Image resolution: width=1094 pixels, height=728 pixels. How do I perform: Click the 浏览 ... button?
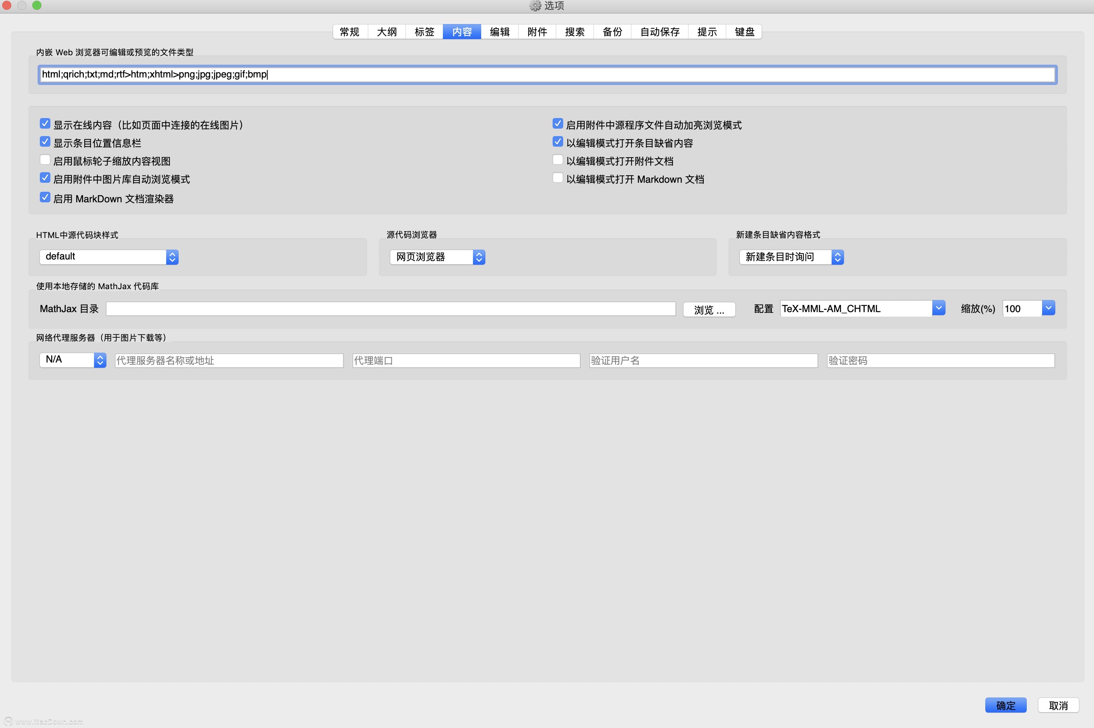(709, 310)
